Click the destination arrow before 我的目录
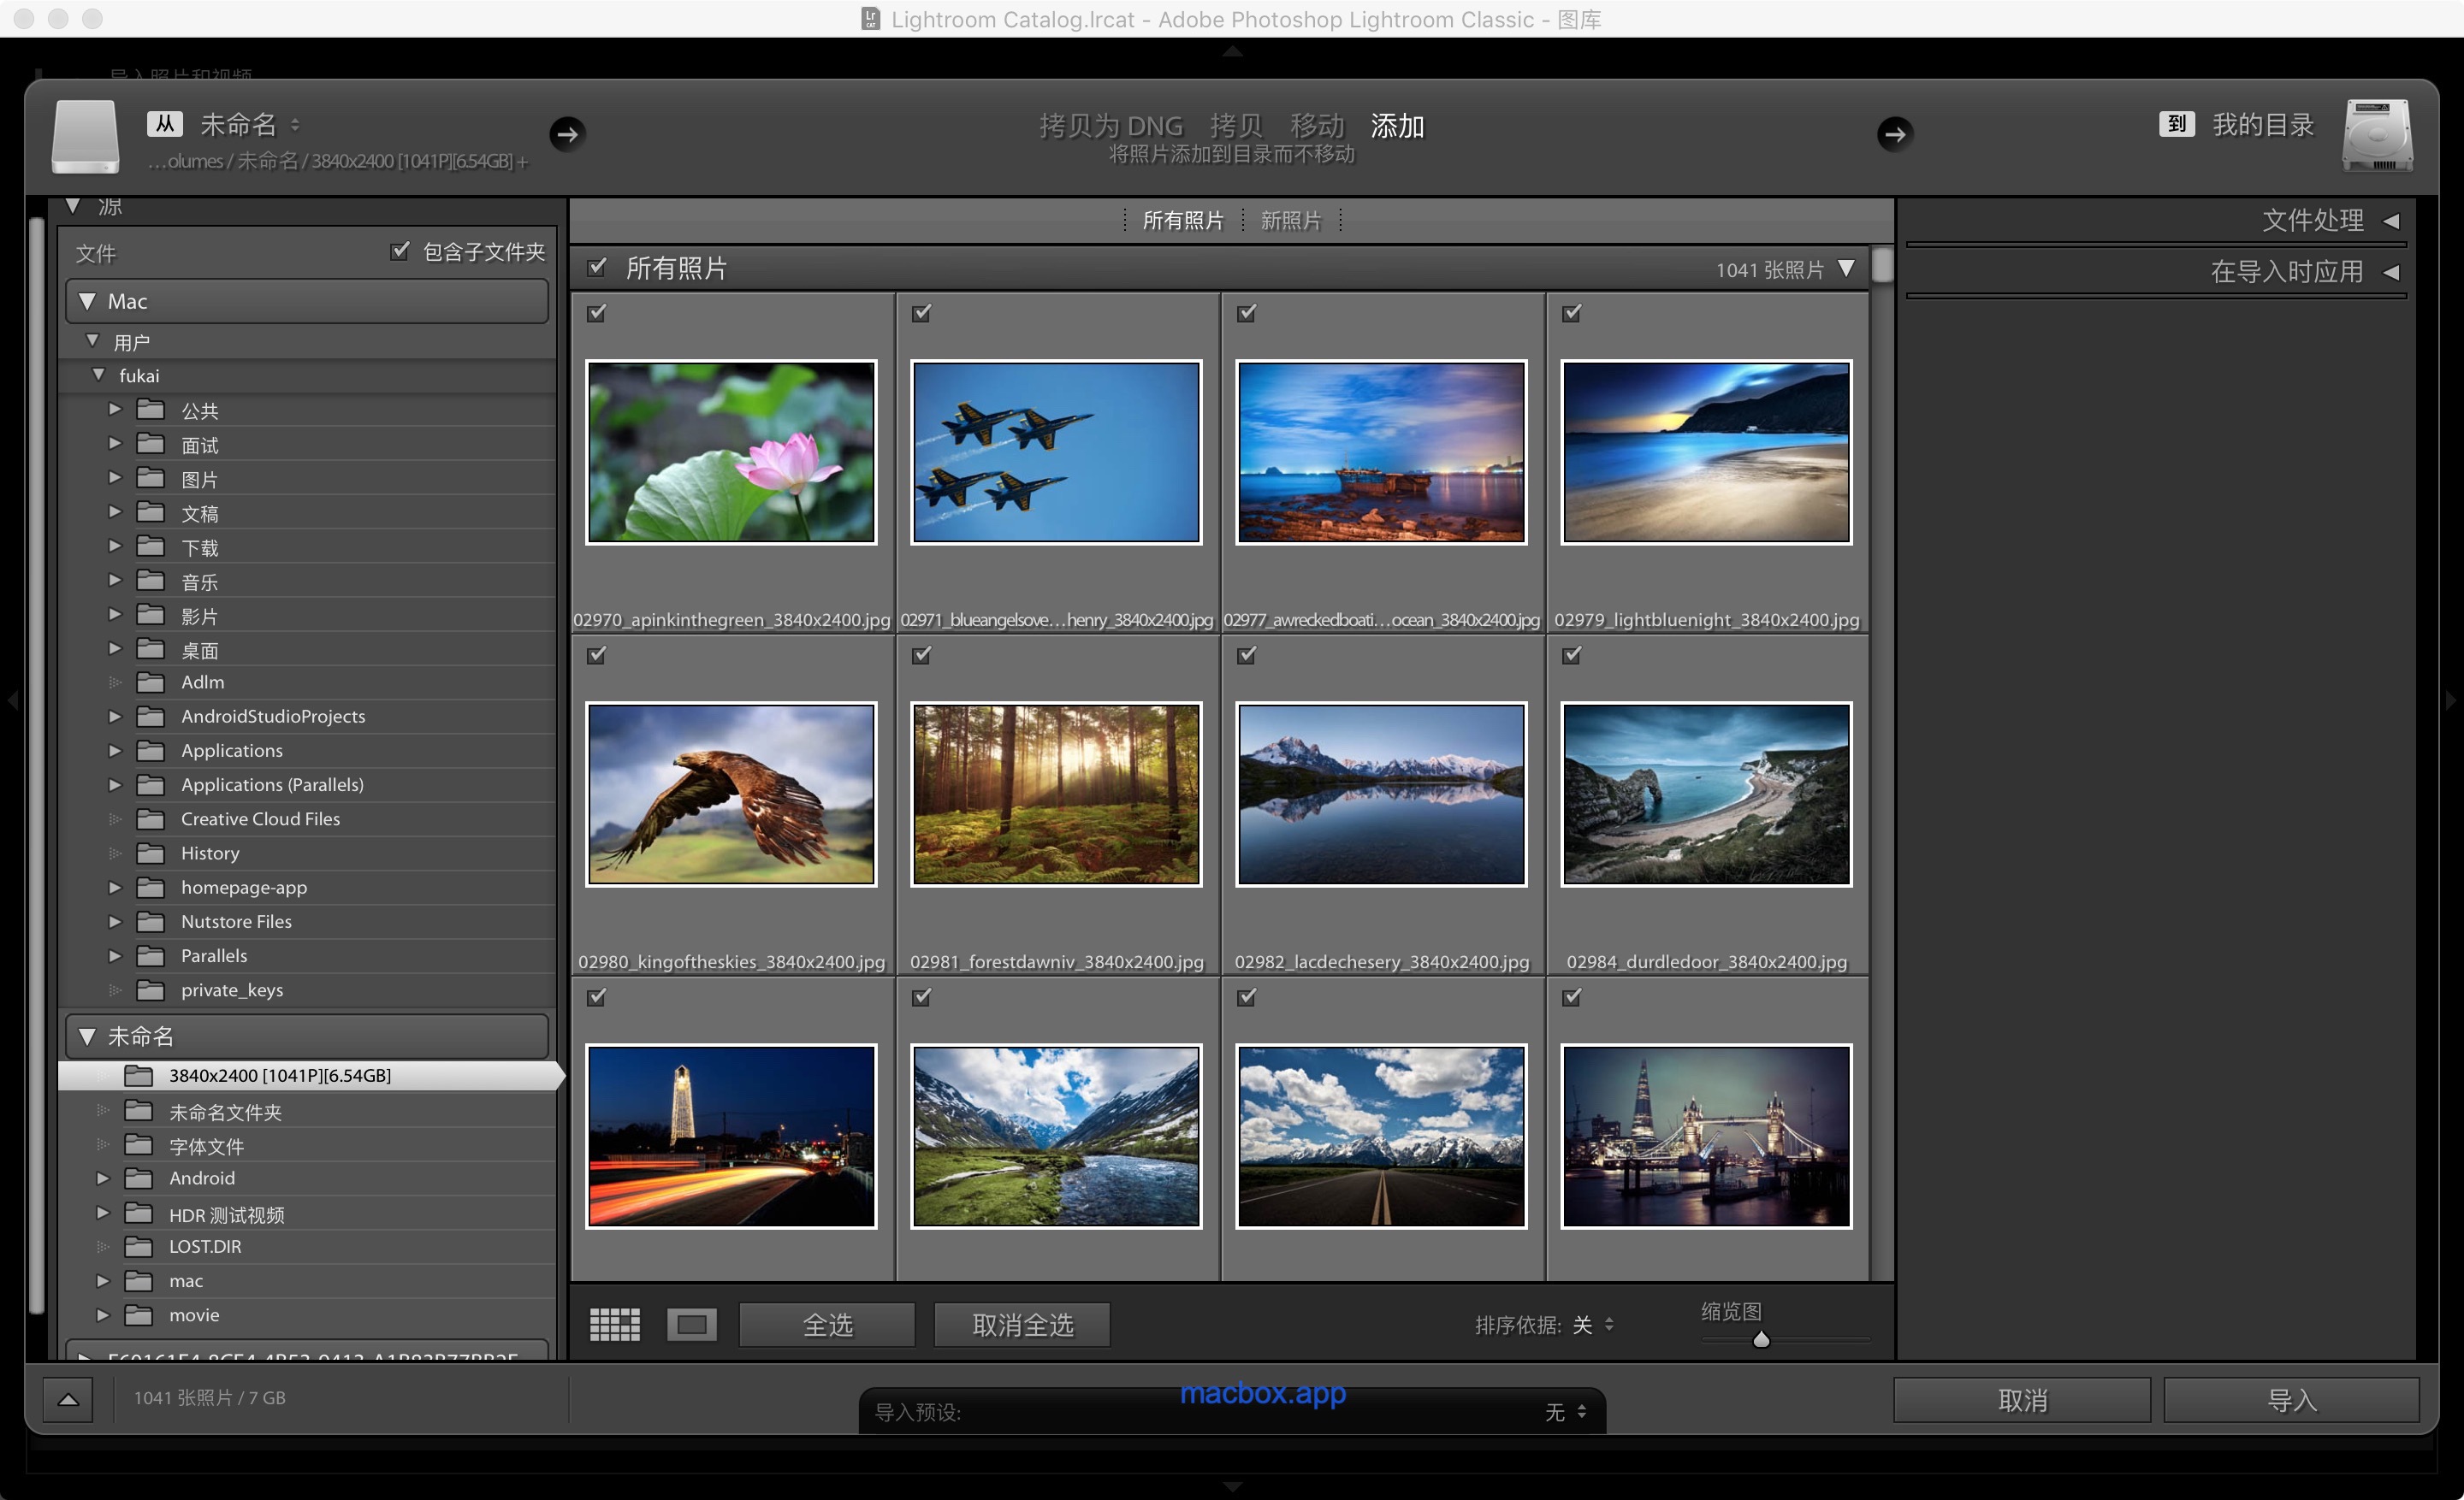Screen dimensions: 2464x1500 coord(1893,134)
